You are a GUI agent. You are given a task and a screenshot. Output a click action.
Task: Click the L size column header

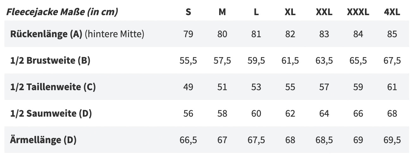[x=256, y=12]
